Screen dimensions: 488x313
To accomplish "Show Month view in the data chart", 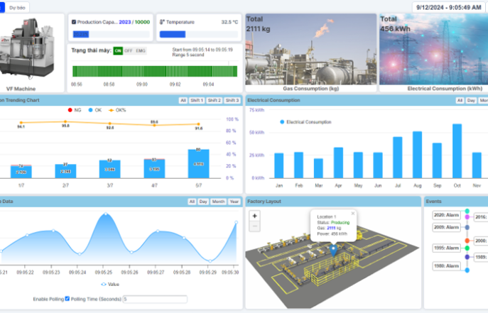I will (218, 202).
